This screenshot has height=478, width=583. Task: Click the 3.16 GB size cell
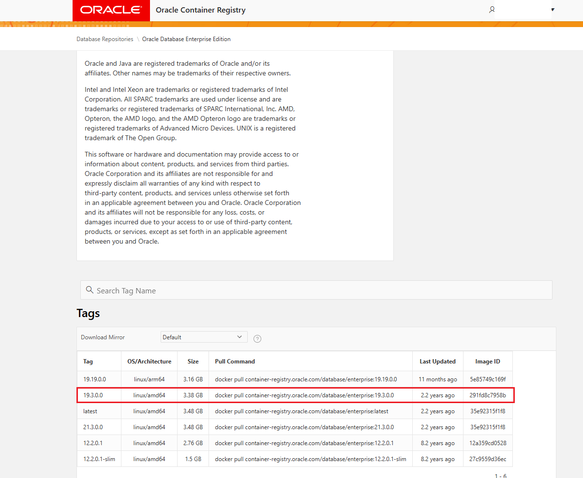[x=193, y=379]
